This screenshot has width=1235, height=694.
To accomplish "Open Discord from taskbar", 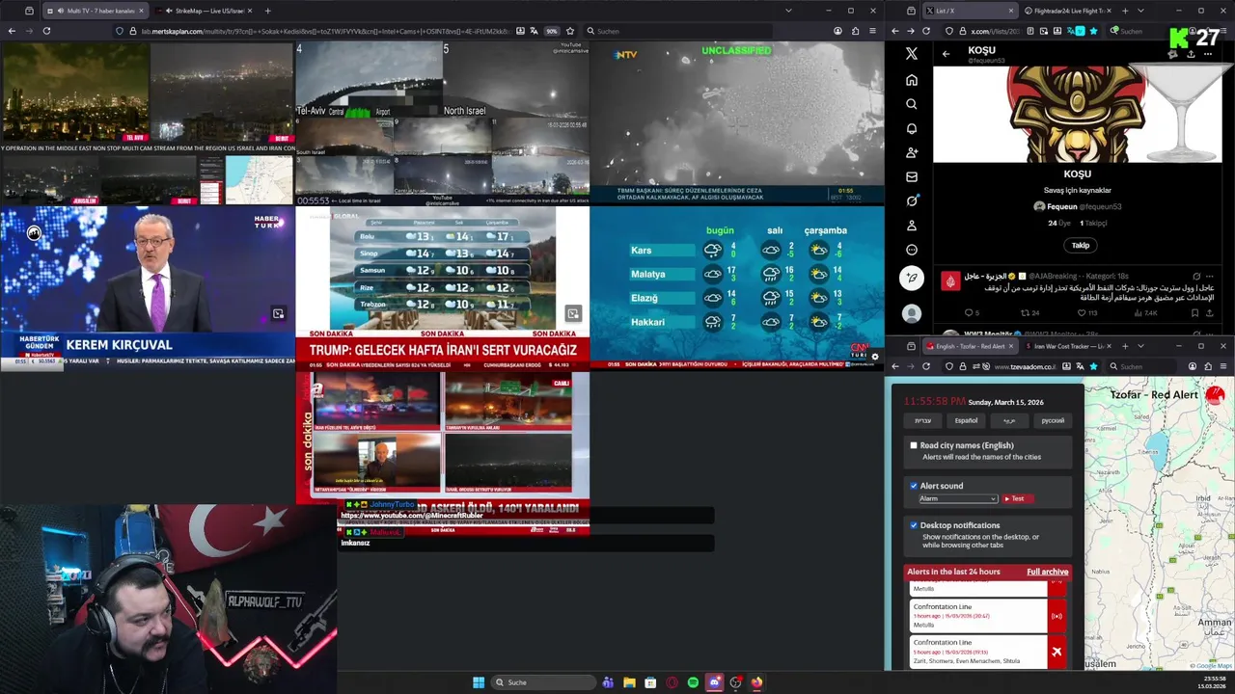I will coord(714,682).
